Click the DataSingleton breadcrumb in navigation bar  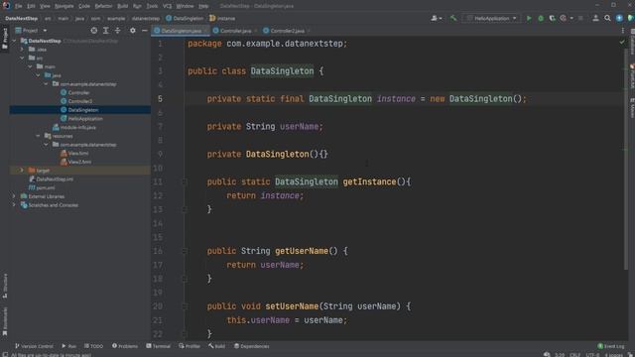click(x=185, y=18)
